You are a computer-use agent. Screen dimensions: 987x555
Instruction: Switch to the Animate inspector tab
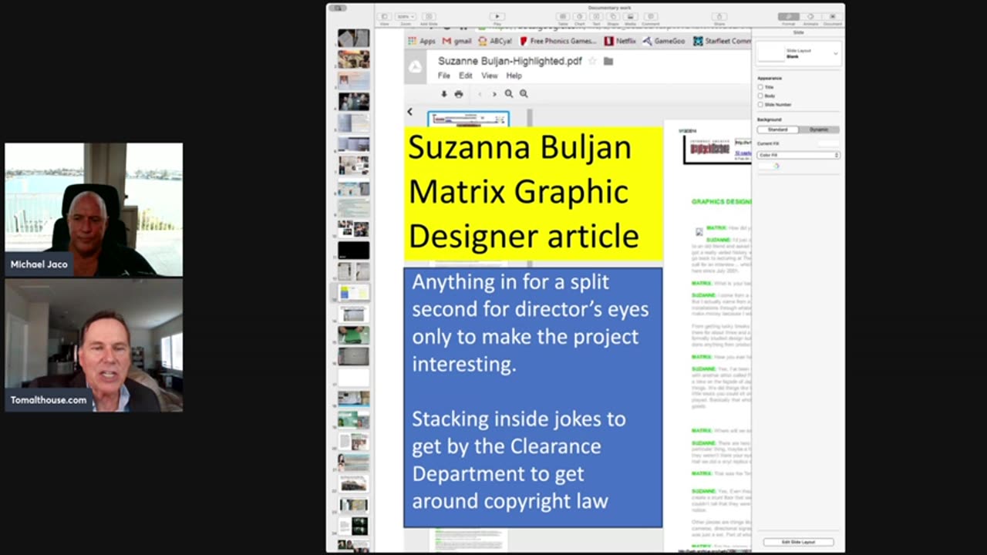[810, 16]
